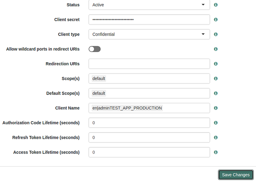This screenshot has height=182, width=256.
Task: Focus the Redirection URIs input field
Action: tap(149, 64)
